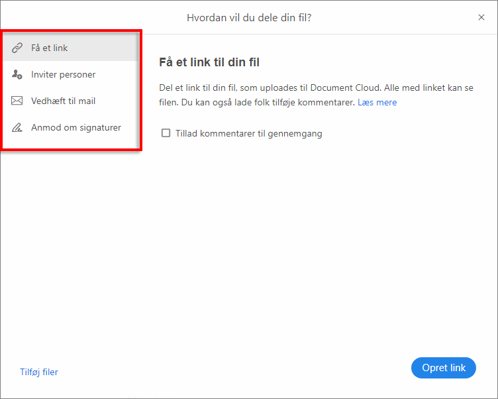Click the "Tilføj filer" link

click(x=39, y=372)
